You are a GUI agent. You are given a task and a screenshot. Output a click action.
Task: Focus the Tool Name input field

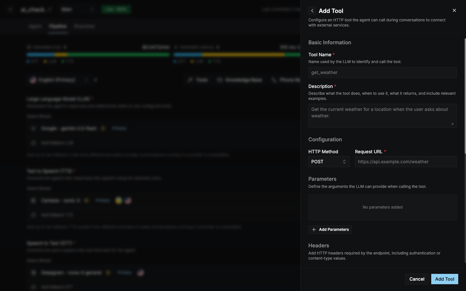tap(383, 72)
